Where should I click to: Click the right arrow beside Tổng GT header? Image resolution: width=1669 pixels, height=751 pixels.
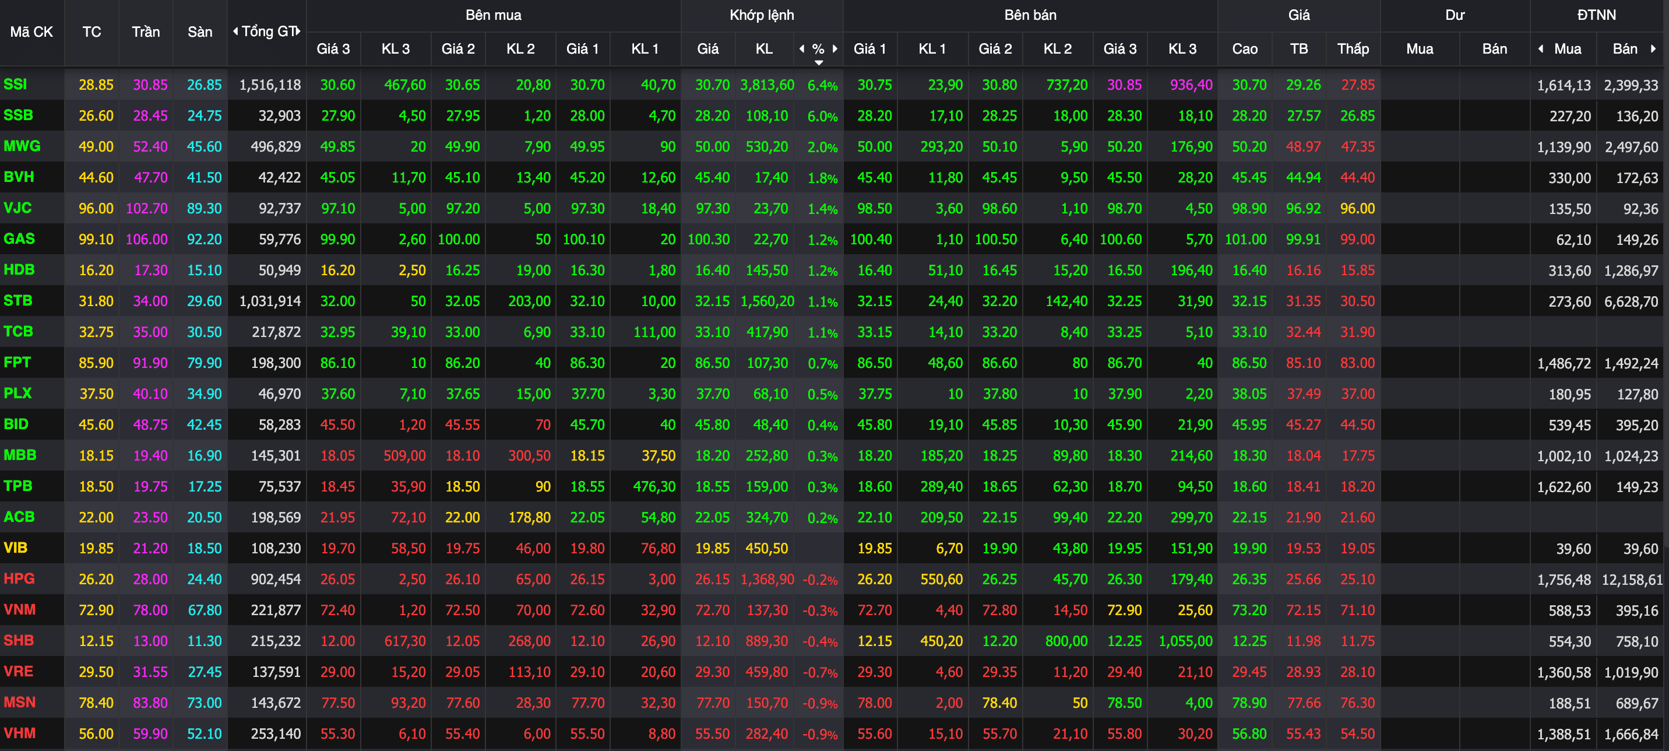pos(298,31)
